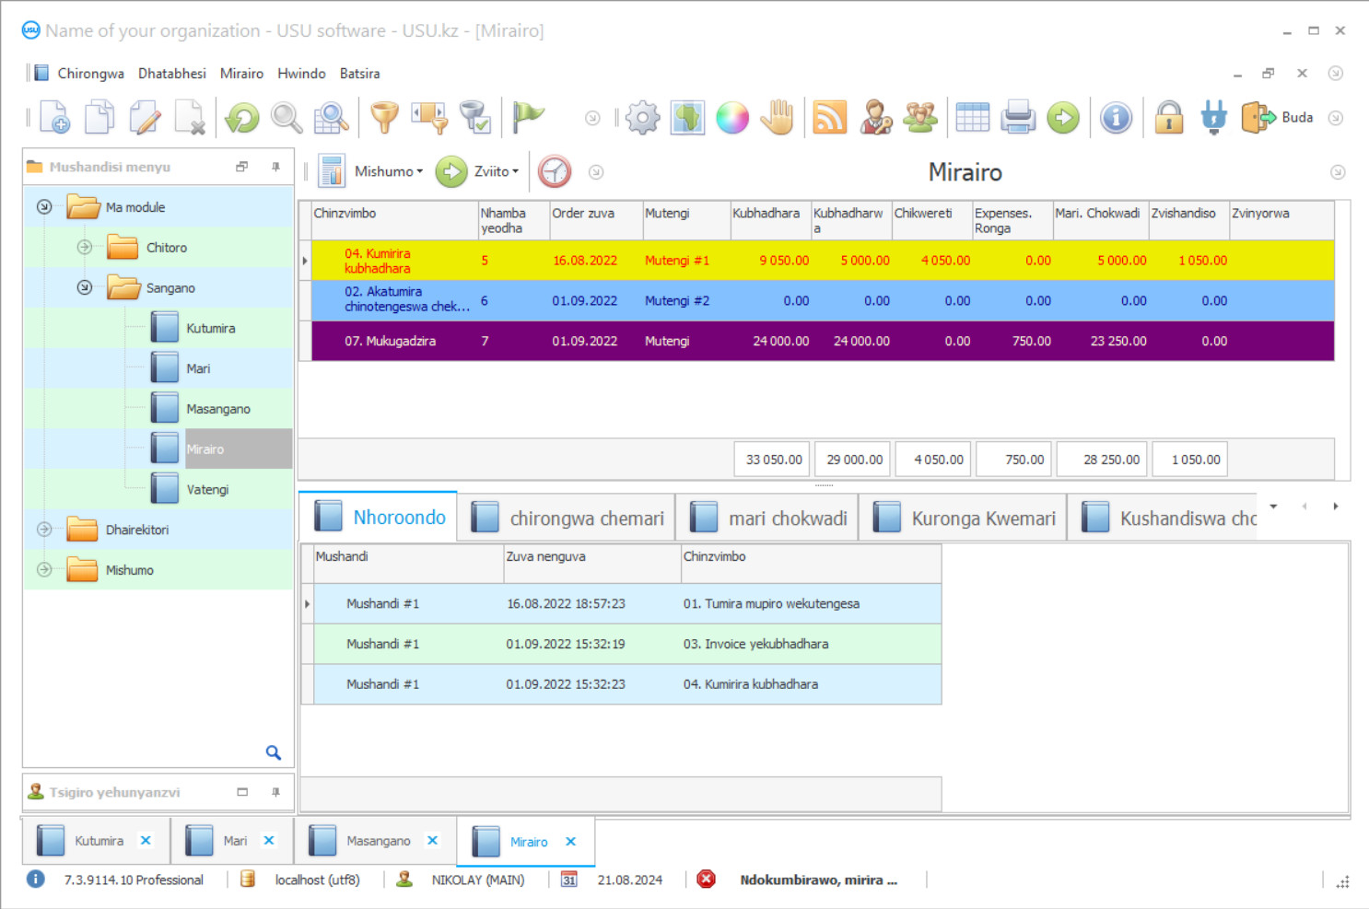
Task: Activate the printer icon on the toolbar
Action: click(1018, 117)
